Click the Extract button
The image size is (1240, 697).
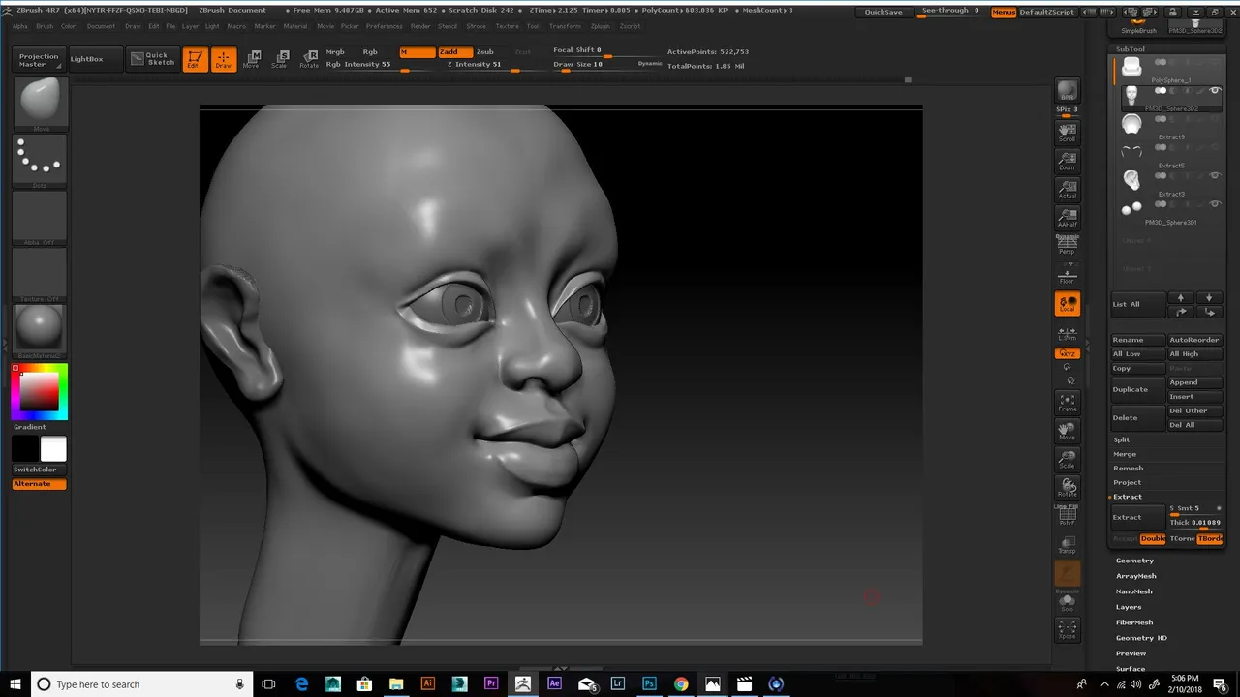point(1138,517)
